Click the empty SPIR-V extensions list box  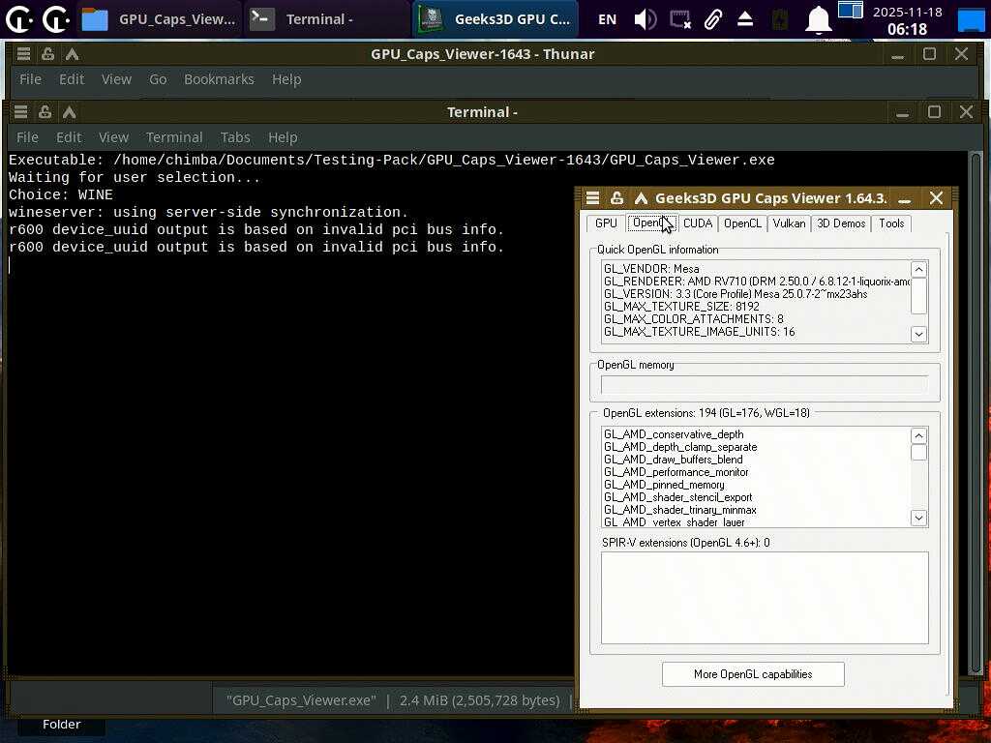pos(765,598)
